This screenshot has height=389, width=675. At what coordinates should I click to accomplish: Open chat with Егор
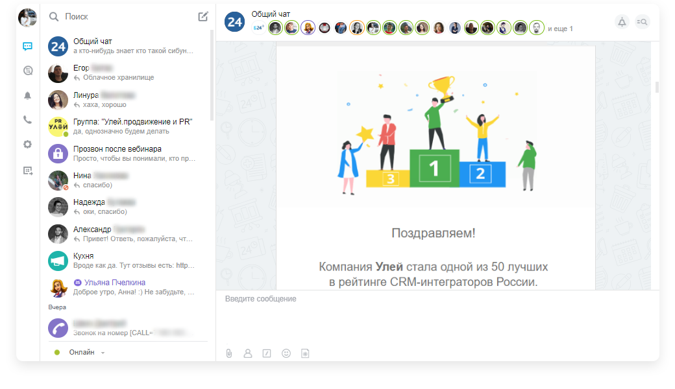[127, 73]
